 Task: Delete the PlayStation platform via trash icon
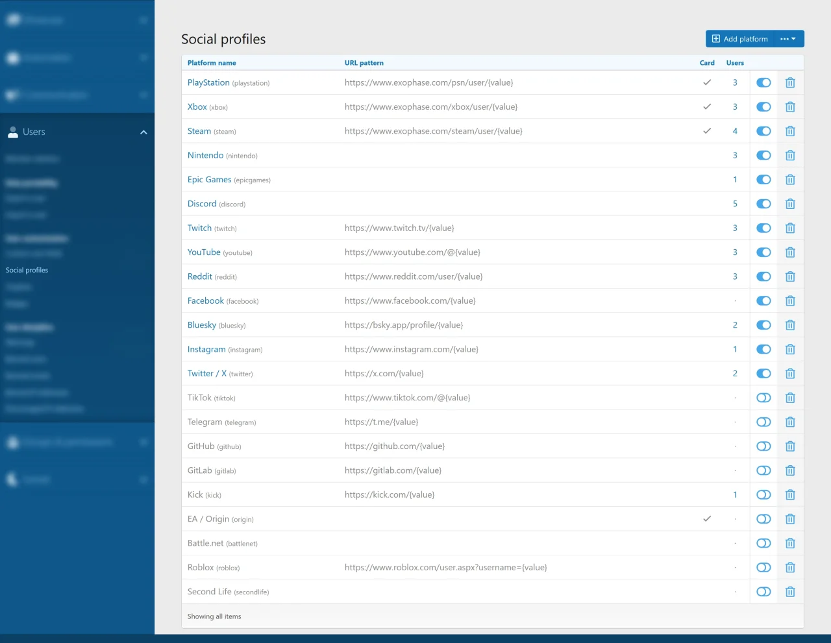click(x=790, y=82)
